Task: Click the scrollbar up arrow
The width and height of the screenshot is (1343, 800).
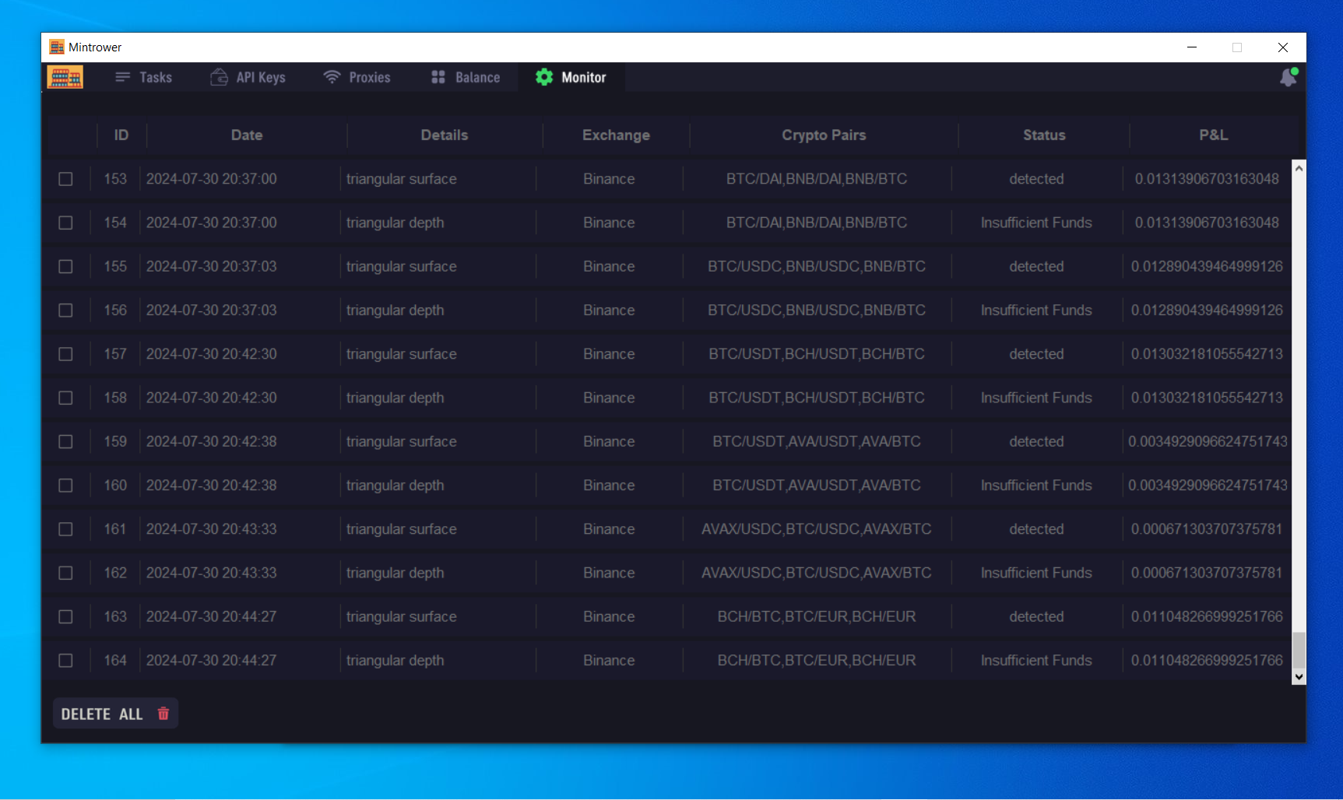Action: click(x=1299, y=168)
